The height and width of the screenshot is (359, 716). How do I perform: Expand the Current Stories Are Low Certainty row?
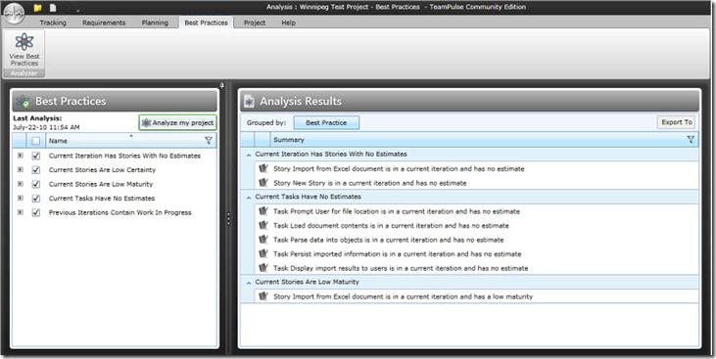21,169
